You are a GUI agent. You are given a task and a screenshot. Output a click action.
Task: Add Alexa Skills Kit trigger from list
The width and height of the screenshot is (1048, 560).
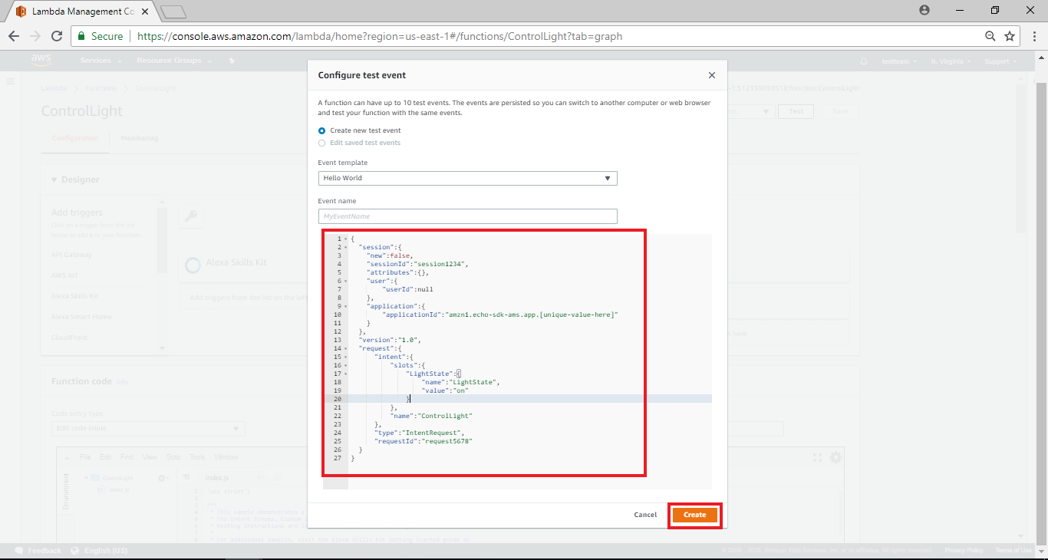click(x=74, y=296)
